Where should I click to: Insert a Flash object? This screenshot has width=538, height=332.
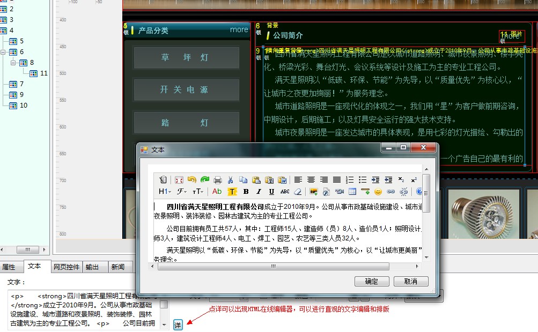326,192
